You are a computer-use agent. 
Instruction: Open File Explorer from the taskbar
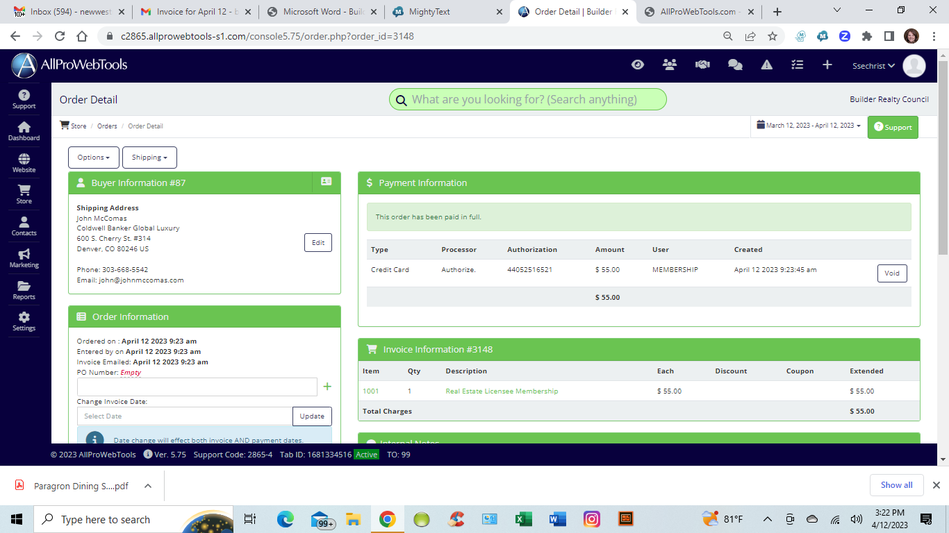pos(354,519)
